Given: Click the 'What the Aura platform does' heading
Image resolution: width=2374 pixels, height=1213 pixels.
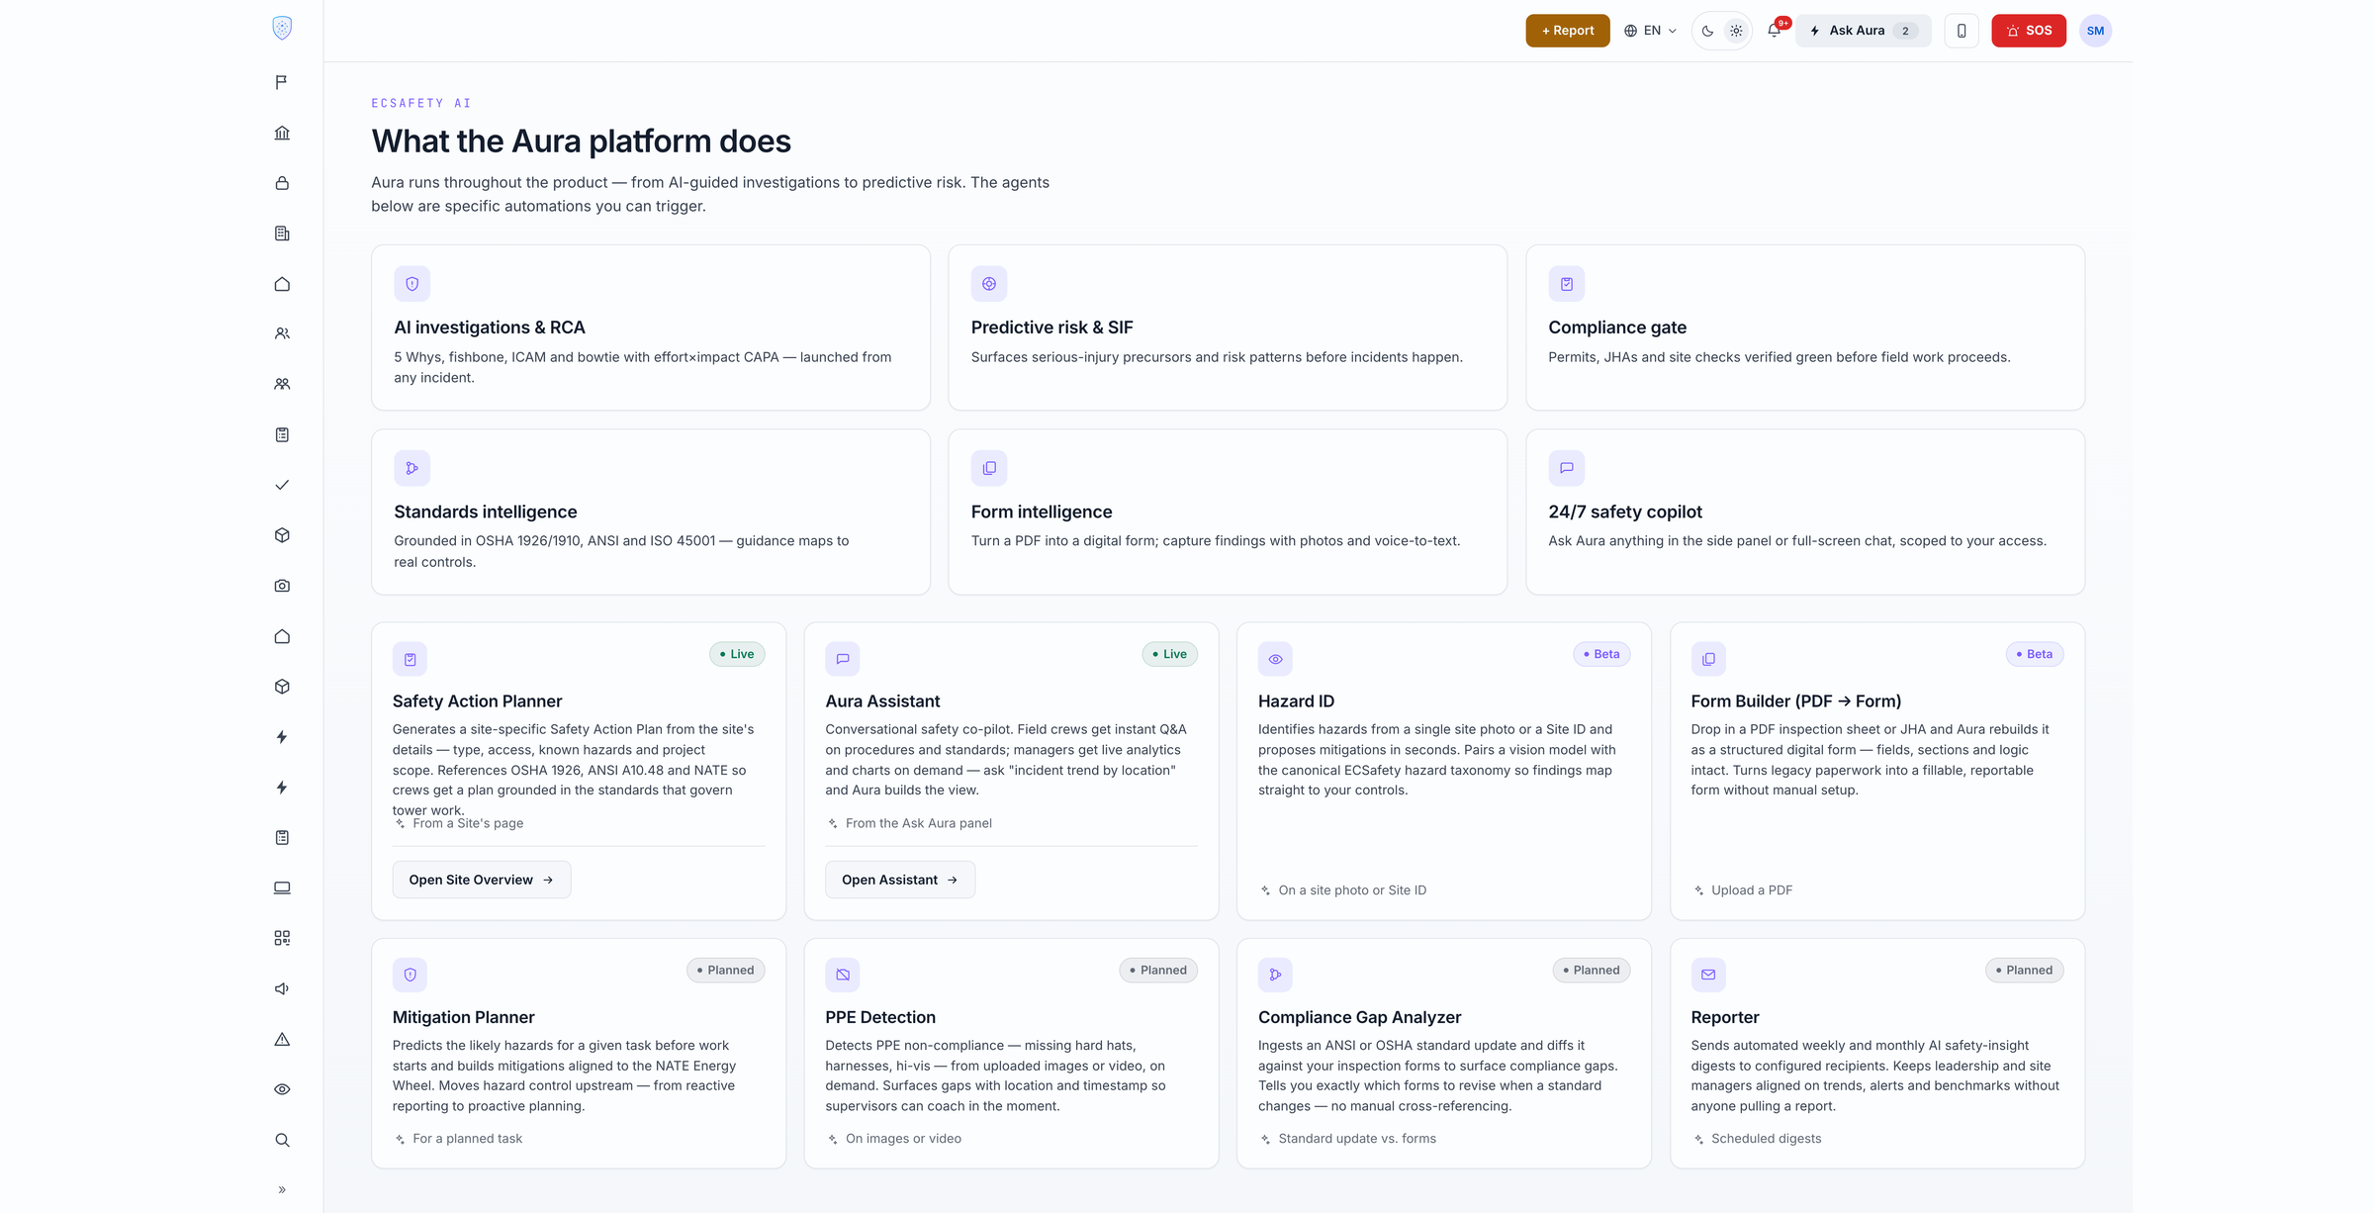Looking at the screenshot, I should [582, 141].
